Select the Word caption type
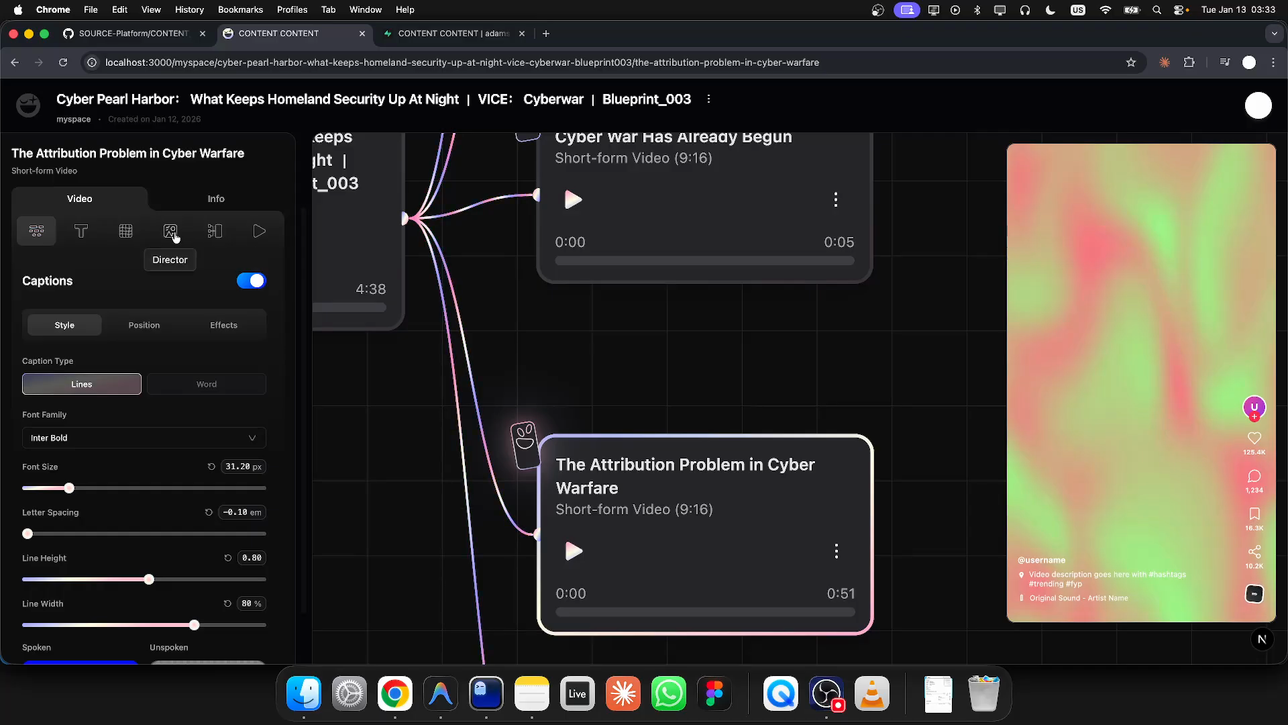1288x725 pixels. pos(207,384)
